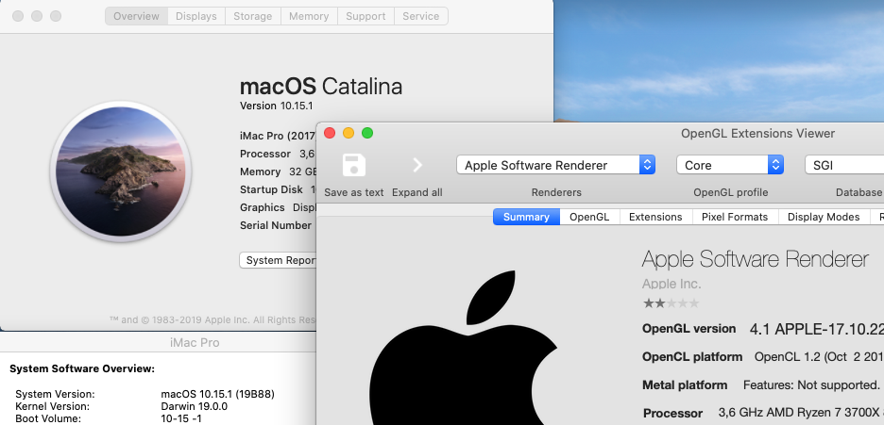Image resolution: width=884 pixels, height=425 pixels.
Task: Click the Startup Disk label
Action: (x=271, y=189)
